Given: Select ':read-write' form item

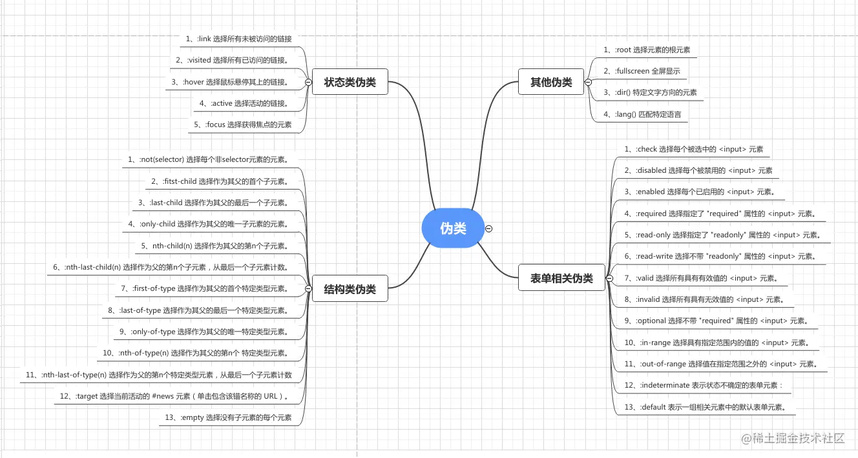Looking at the screenshot, I should coord(720,256).
